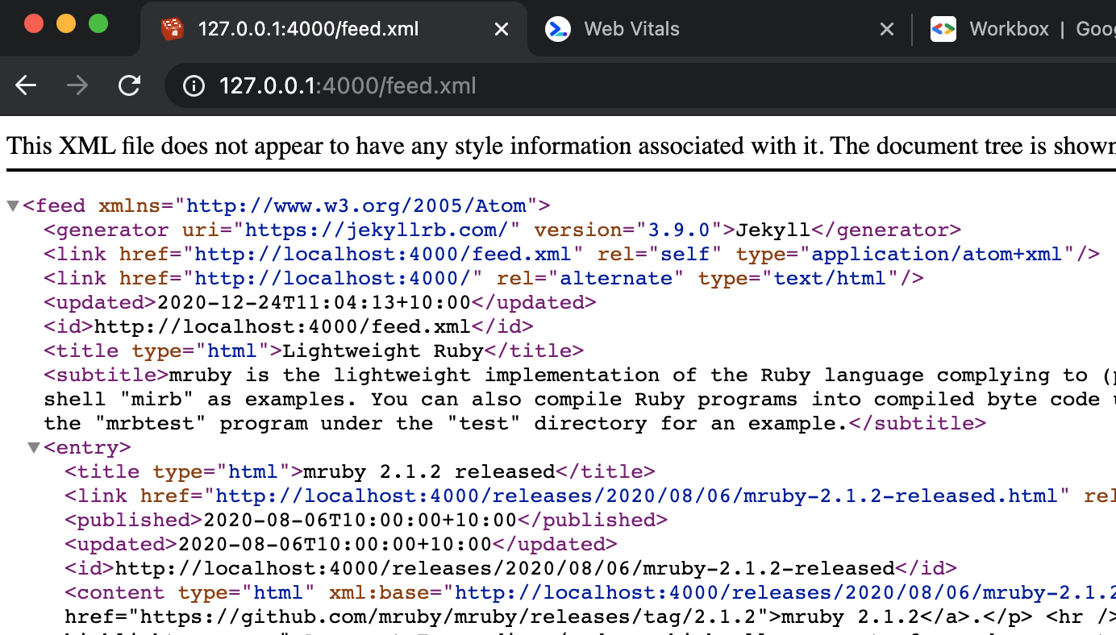
Task: Click the browser forward arrow
Action: (x=77, y=85)
